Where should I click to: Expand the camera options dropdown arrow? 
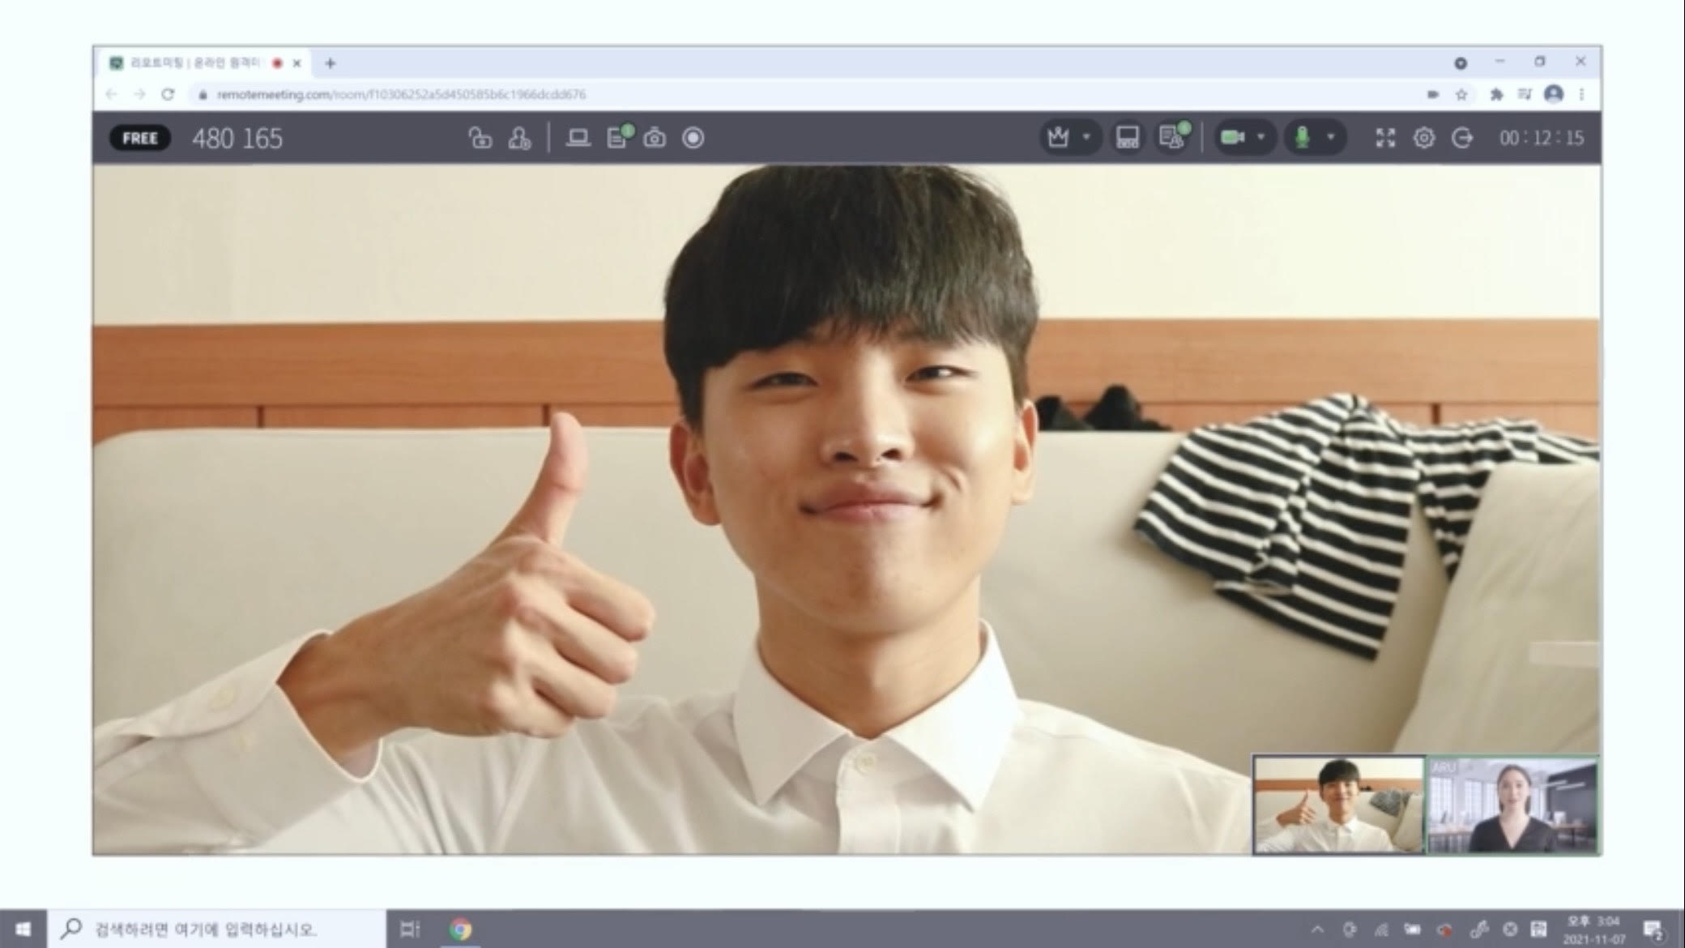point(1261,138)
